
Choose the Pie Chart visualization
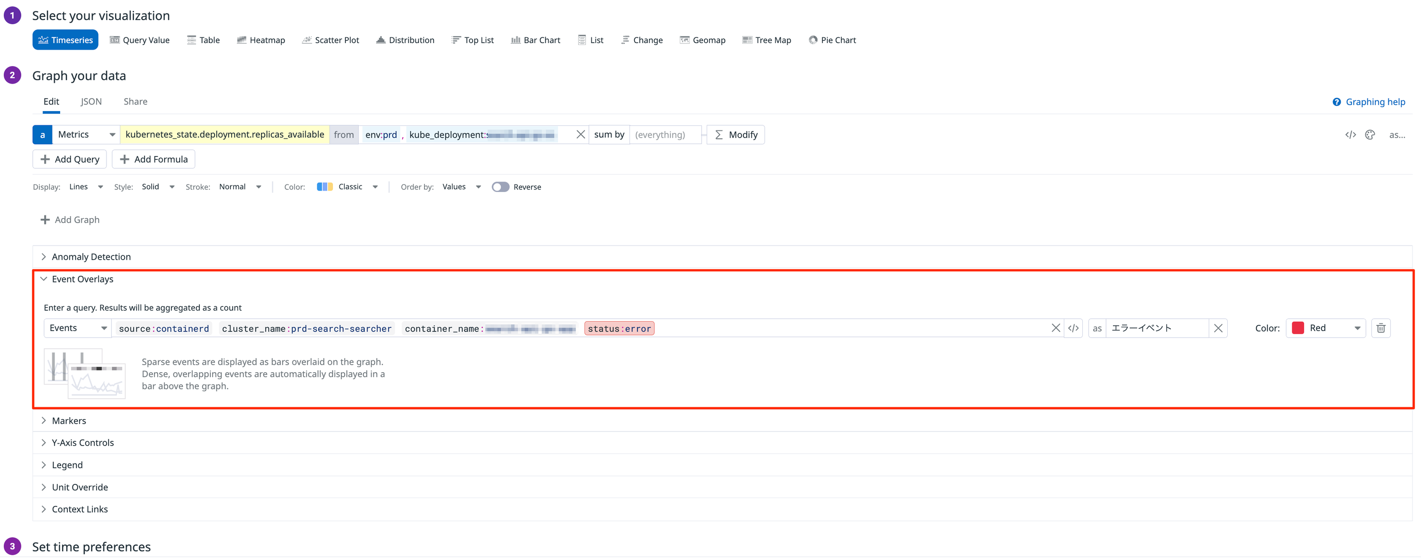click(x=832, y=40)
